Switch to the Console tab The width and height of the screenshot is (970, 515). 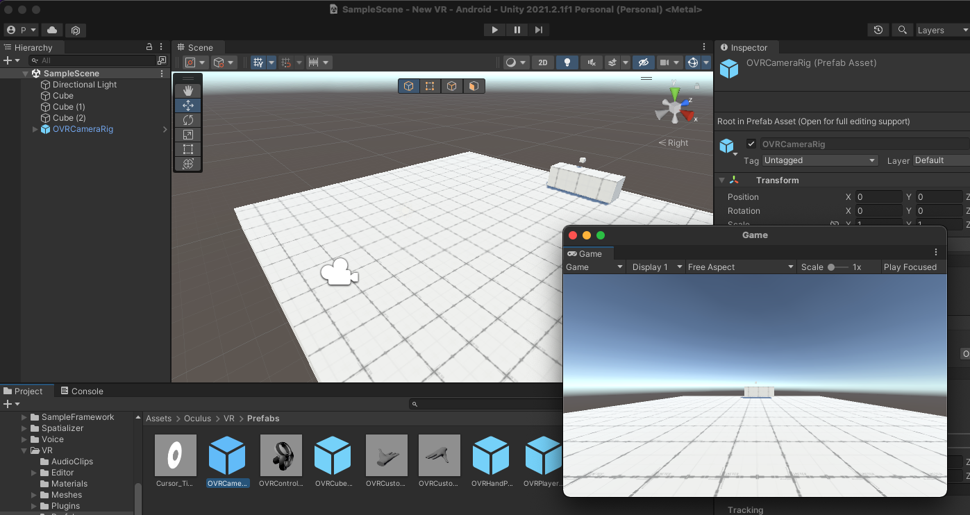click(x=81, y=391)
